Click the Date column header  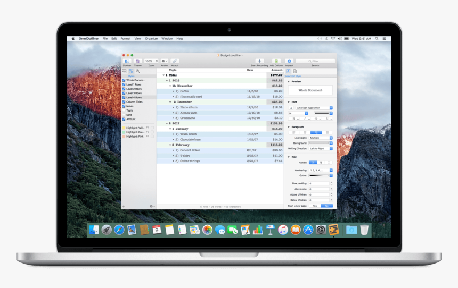[x=250, y=70]
